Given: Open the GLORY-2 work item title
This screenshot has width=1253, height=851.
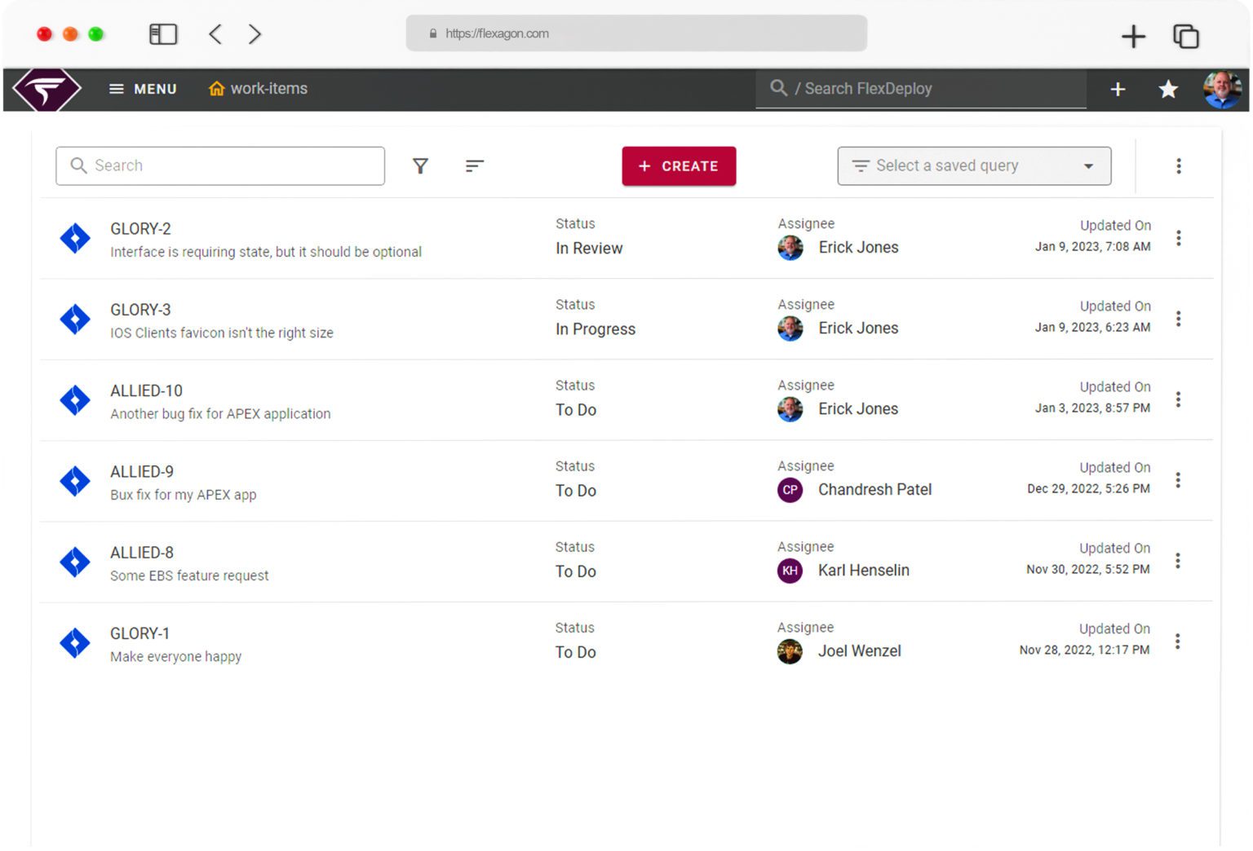Looking at the screenshot, I should tap(140, 229).
